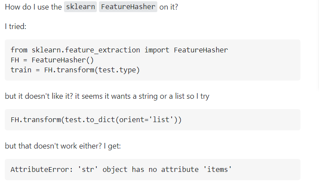Click the text 'on it?' after FeatureHasher
Viewport: 319px width, 181px height.
[x=169, y=7]
